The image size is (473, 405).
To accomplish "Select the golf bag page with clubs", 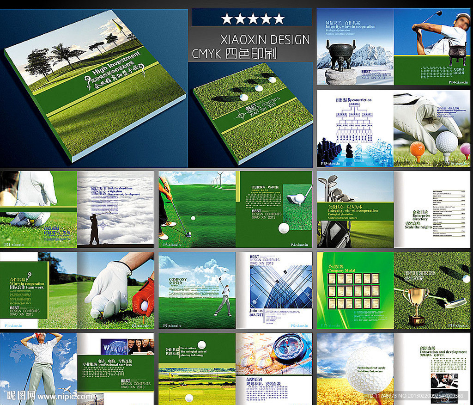I will (355, 209).
